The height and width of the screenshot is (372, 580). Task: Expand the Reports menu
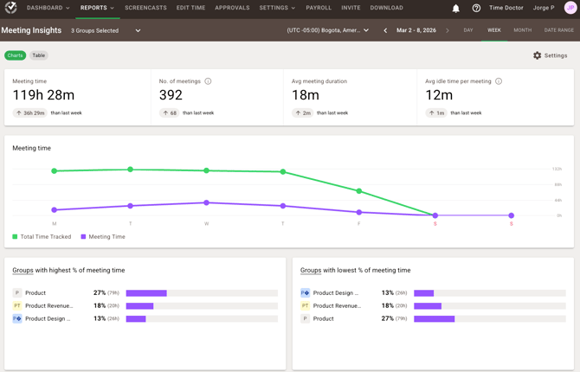(97, 8)
